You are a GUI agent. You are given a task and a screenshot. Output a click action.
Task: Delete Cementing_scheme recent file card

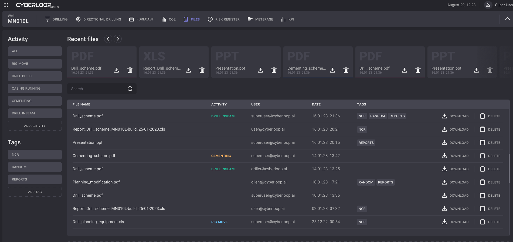coord(346,70)
